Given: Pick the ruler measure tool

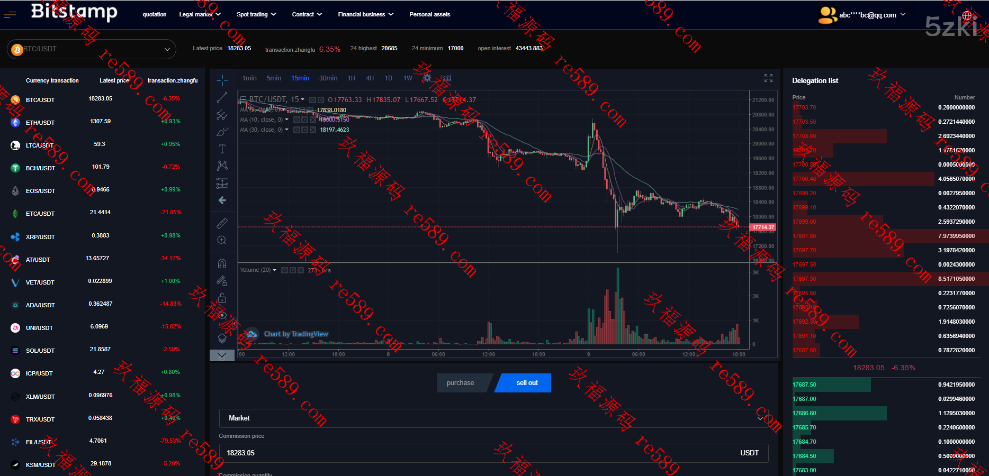Looking at the screenshot, I should (x=222, y=223).
